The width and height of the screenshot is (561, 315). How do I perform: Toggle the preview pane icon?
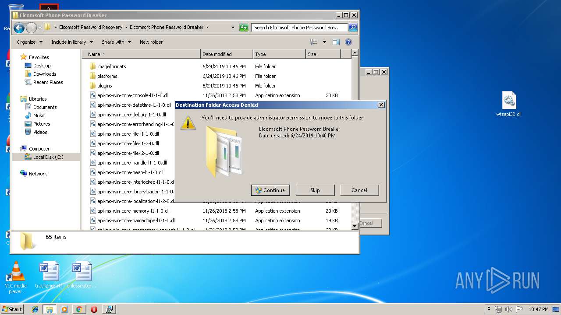click(336, 42)
